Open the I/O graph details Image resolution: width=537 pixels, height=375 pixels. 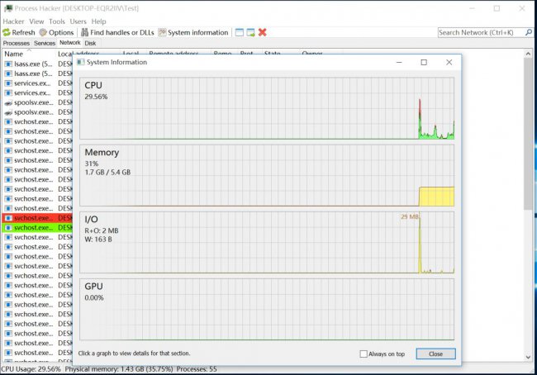(x=267, y=243)
